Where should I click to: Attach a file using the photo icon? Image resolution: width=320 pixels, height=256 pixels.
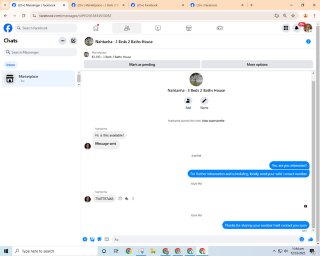coord(92,239)
